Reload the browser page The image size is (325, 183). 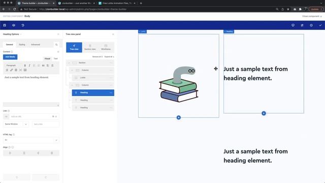15,9
